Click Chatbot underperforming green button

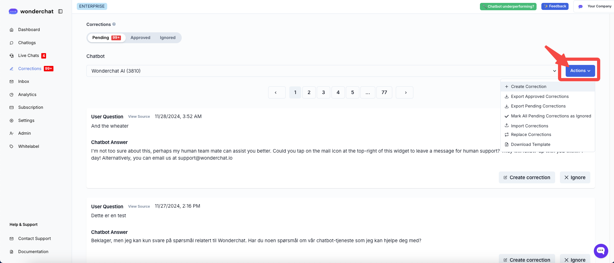tap(508, 6)
